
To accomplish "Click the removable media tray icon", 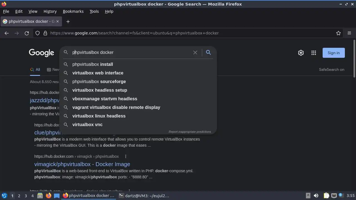I will pyautogui.click(x=308, y=196).
